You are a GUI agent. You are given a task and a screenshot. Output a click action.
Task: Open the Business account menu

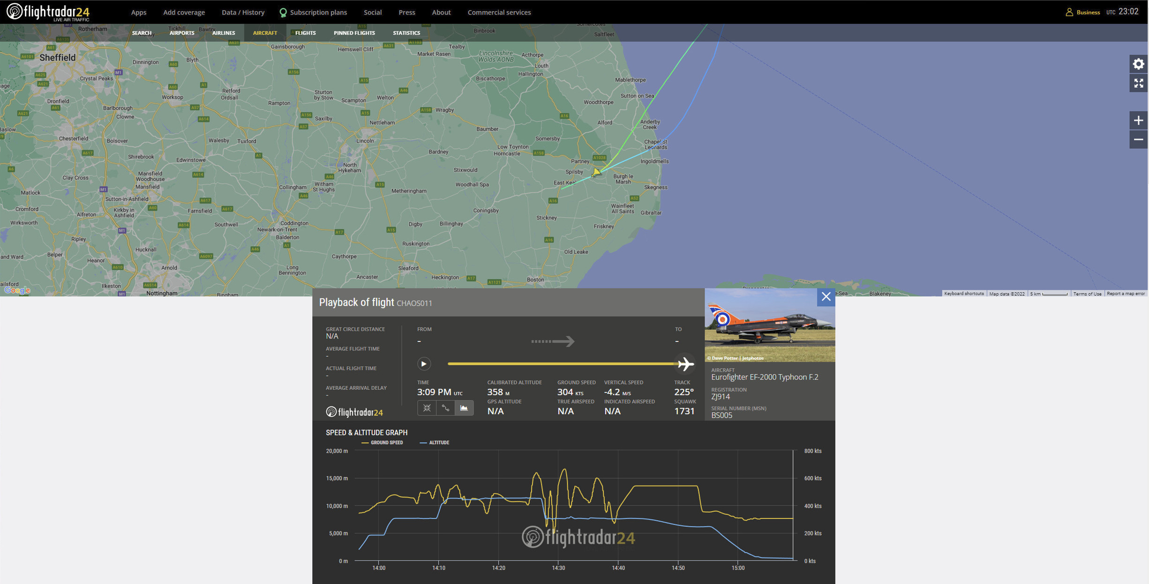pyautogui.click(x=1083, y=12)
